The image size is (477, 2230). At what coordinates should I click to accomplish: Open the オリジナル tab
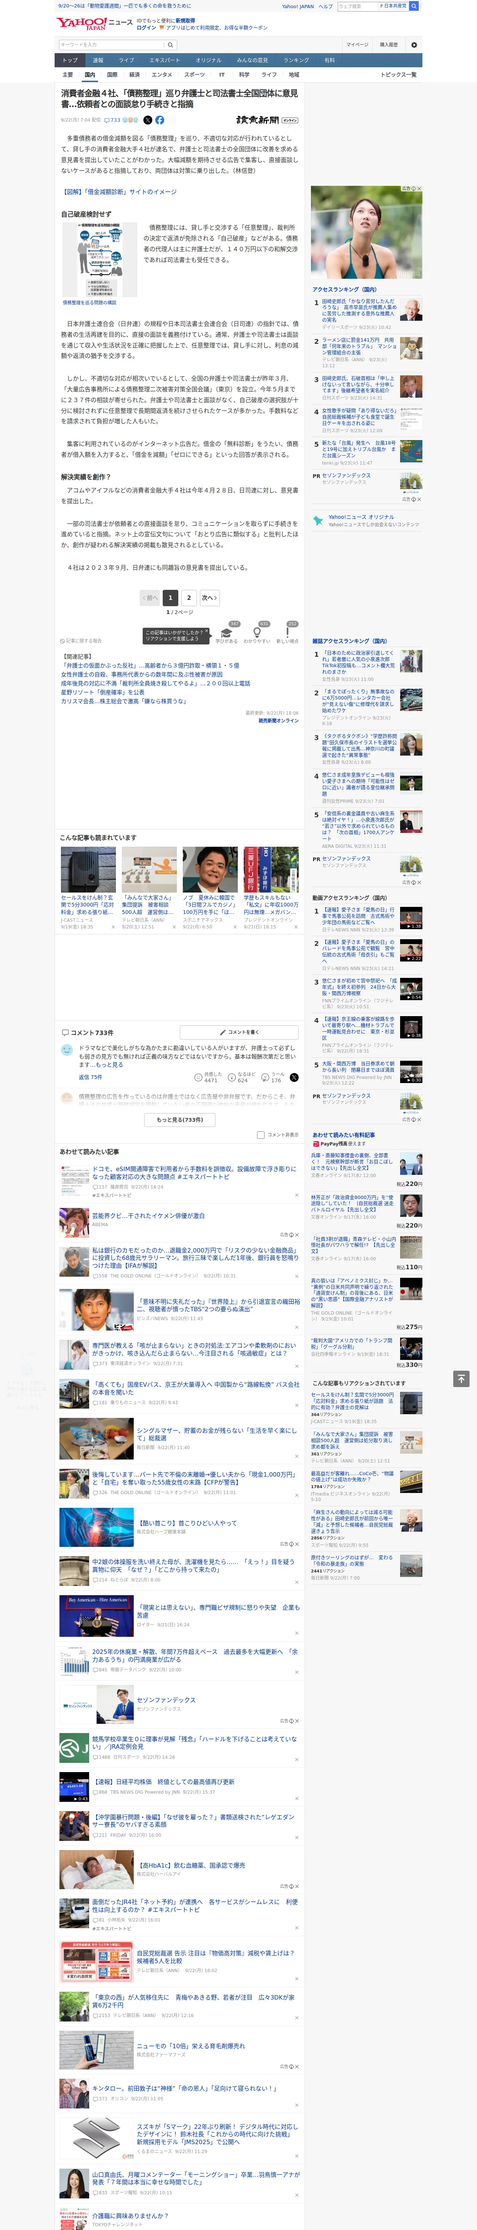pyautogui.click(x=209, y=61)
